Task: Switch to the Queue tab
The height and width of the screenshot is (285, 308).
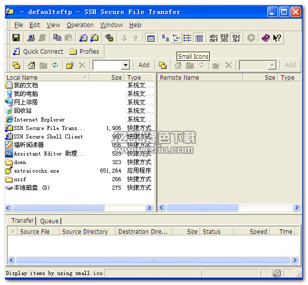Action: tap(49, 221)
